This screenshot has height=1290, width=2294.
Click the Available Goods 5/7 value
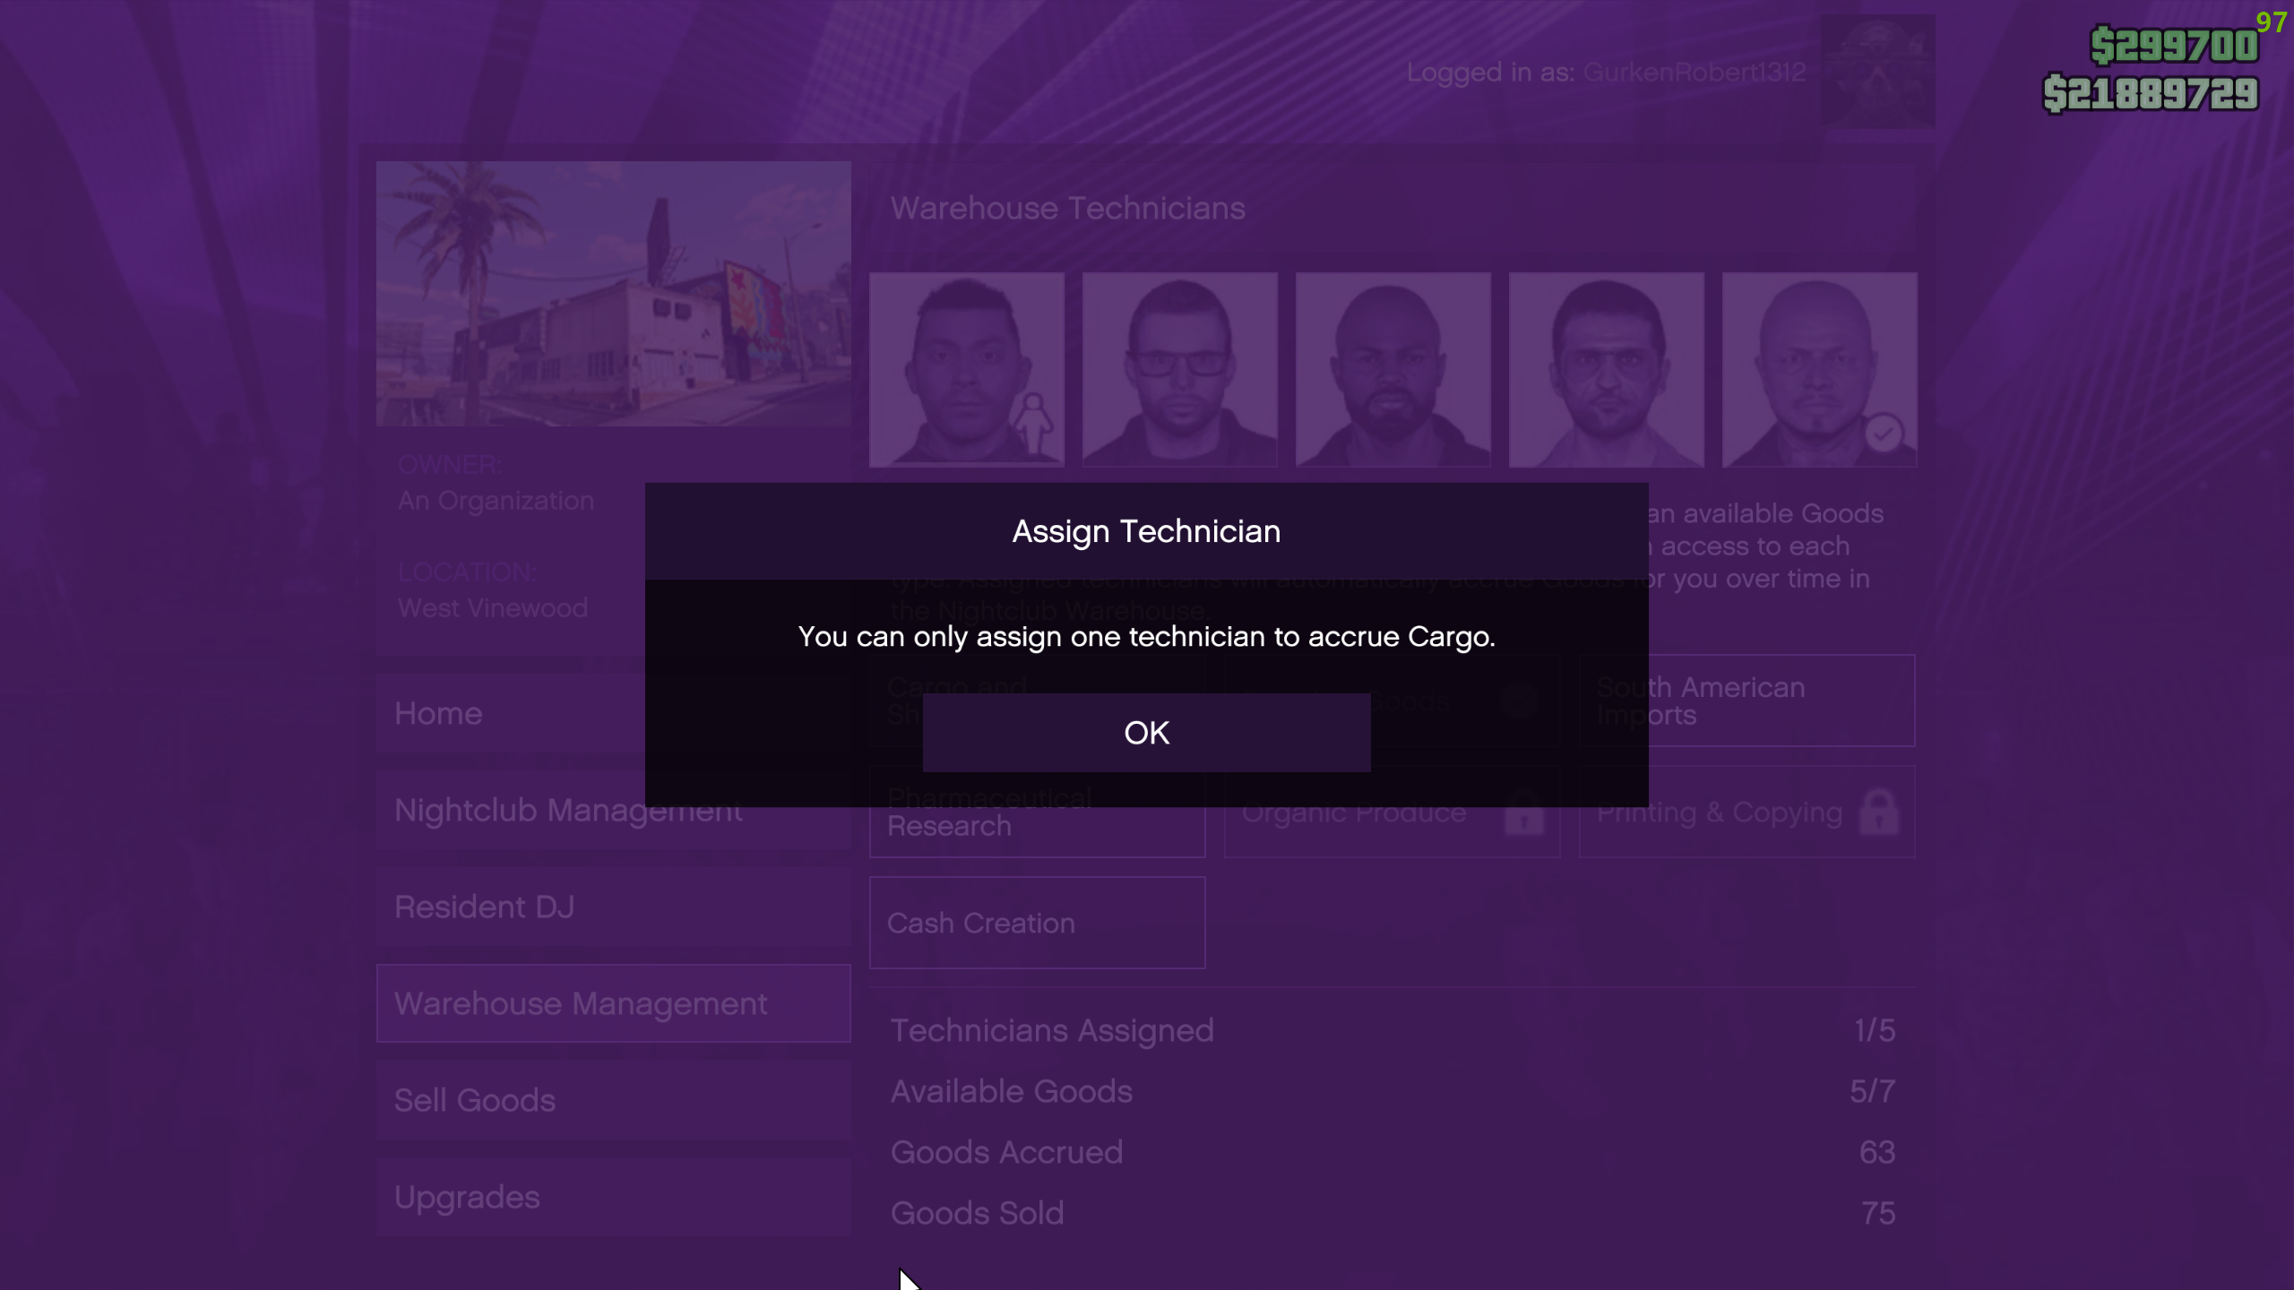(x=1873, y=1091)
